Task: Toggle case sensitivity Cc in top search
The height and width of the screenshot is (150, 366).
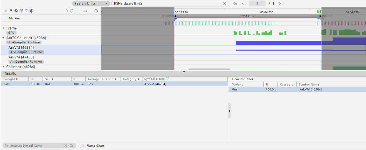Action: pyautogui.click(x=235, y=4)
